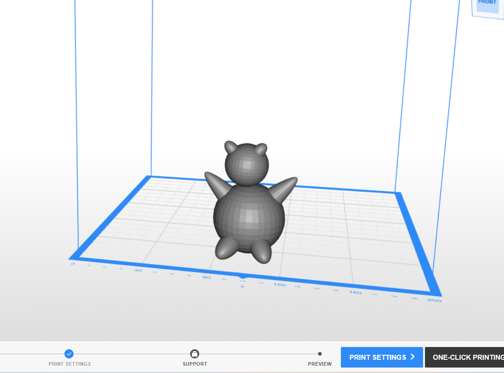Select the Support step lock icon
The width and height of the screenshot is (504, 373).
click(x=195, y=354)
